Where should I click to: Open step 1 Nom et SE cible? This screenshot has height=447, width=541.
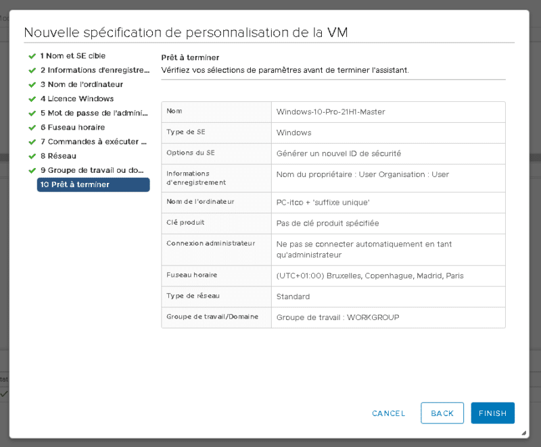72,56
